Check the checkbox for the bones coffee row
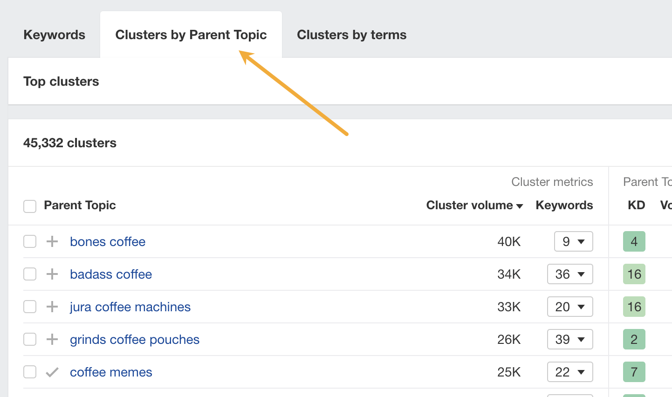Image resolution: width=672 pixels, height=397 pixels. pos(29,241)
